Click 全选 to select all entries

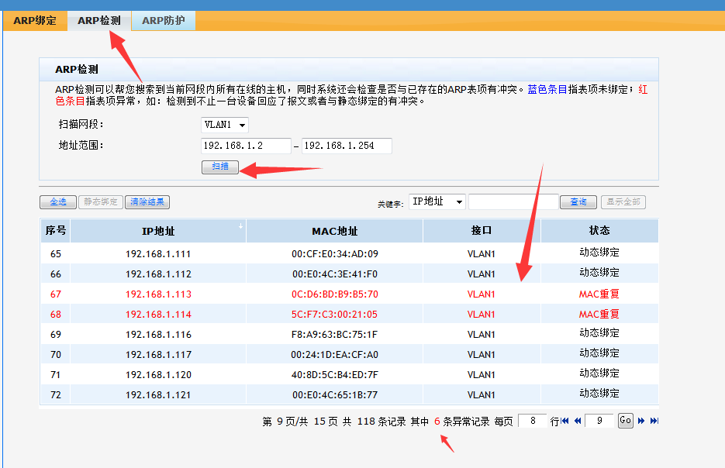57,202
